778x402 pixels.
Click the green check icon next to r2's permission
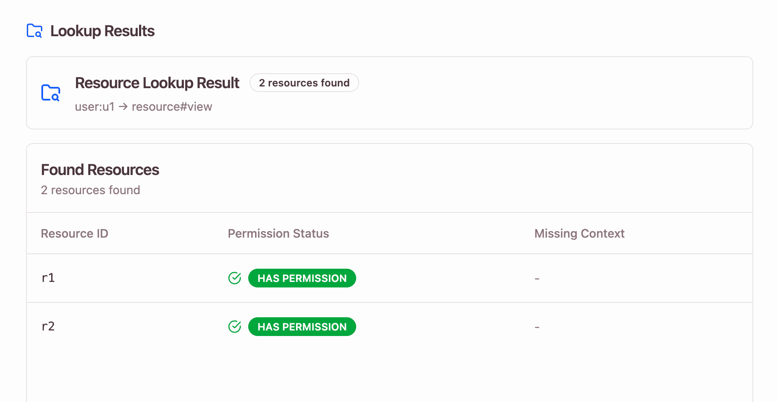(x=235, y=326)
